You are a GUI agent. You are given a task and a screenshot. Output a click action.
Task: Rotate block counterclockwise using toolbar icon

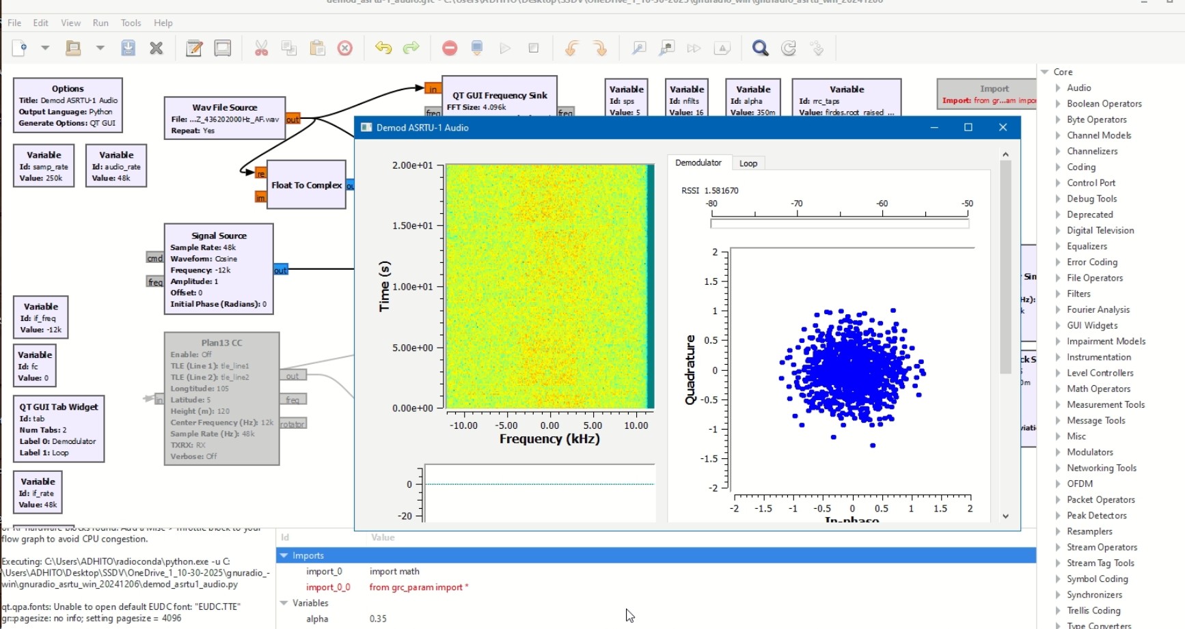571,48
